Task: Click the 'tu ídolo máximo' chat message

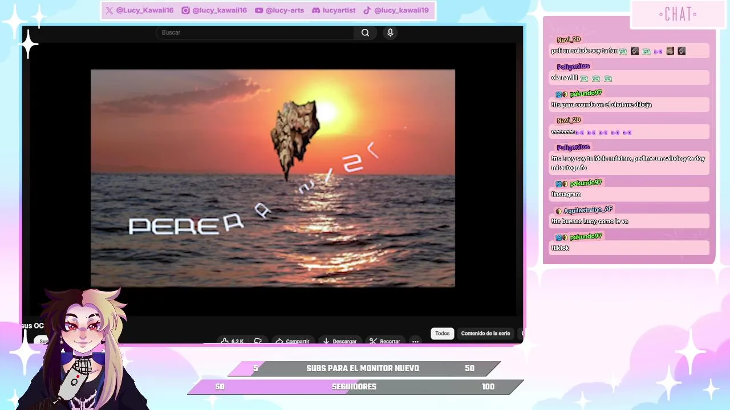Action: [628, 163]
